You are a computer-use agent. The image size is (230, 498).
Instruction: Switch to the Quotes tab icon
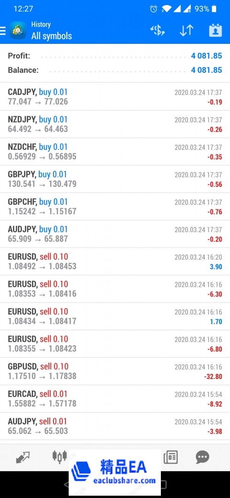(23, 457)
